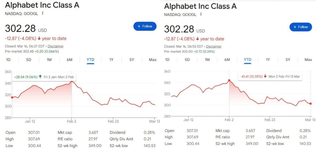Open the Disclaimer link in the left panel
The image size is (316, 150).
pyautogui.click(x=56, y=46)
